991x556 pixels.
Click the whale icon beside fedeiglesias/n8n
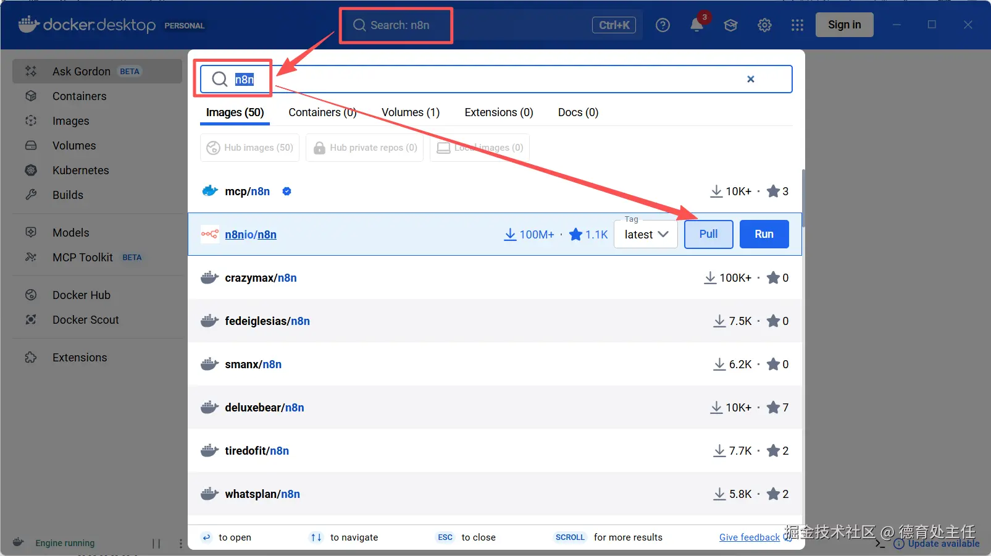(x=210, y=321)
